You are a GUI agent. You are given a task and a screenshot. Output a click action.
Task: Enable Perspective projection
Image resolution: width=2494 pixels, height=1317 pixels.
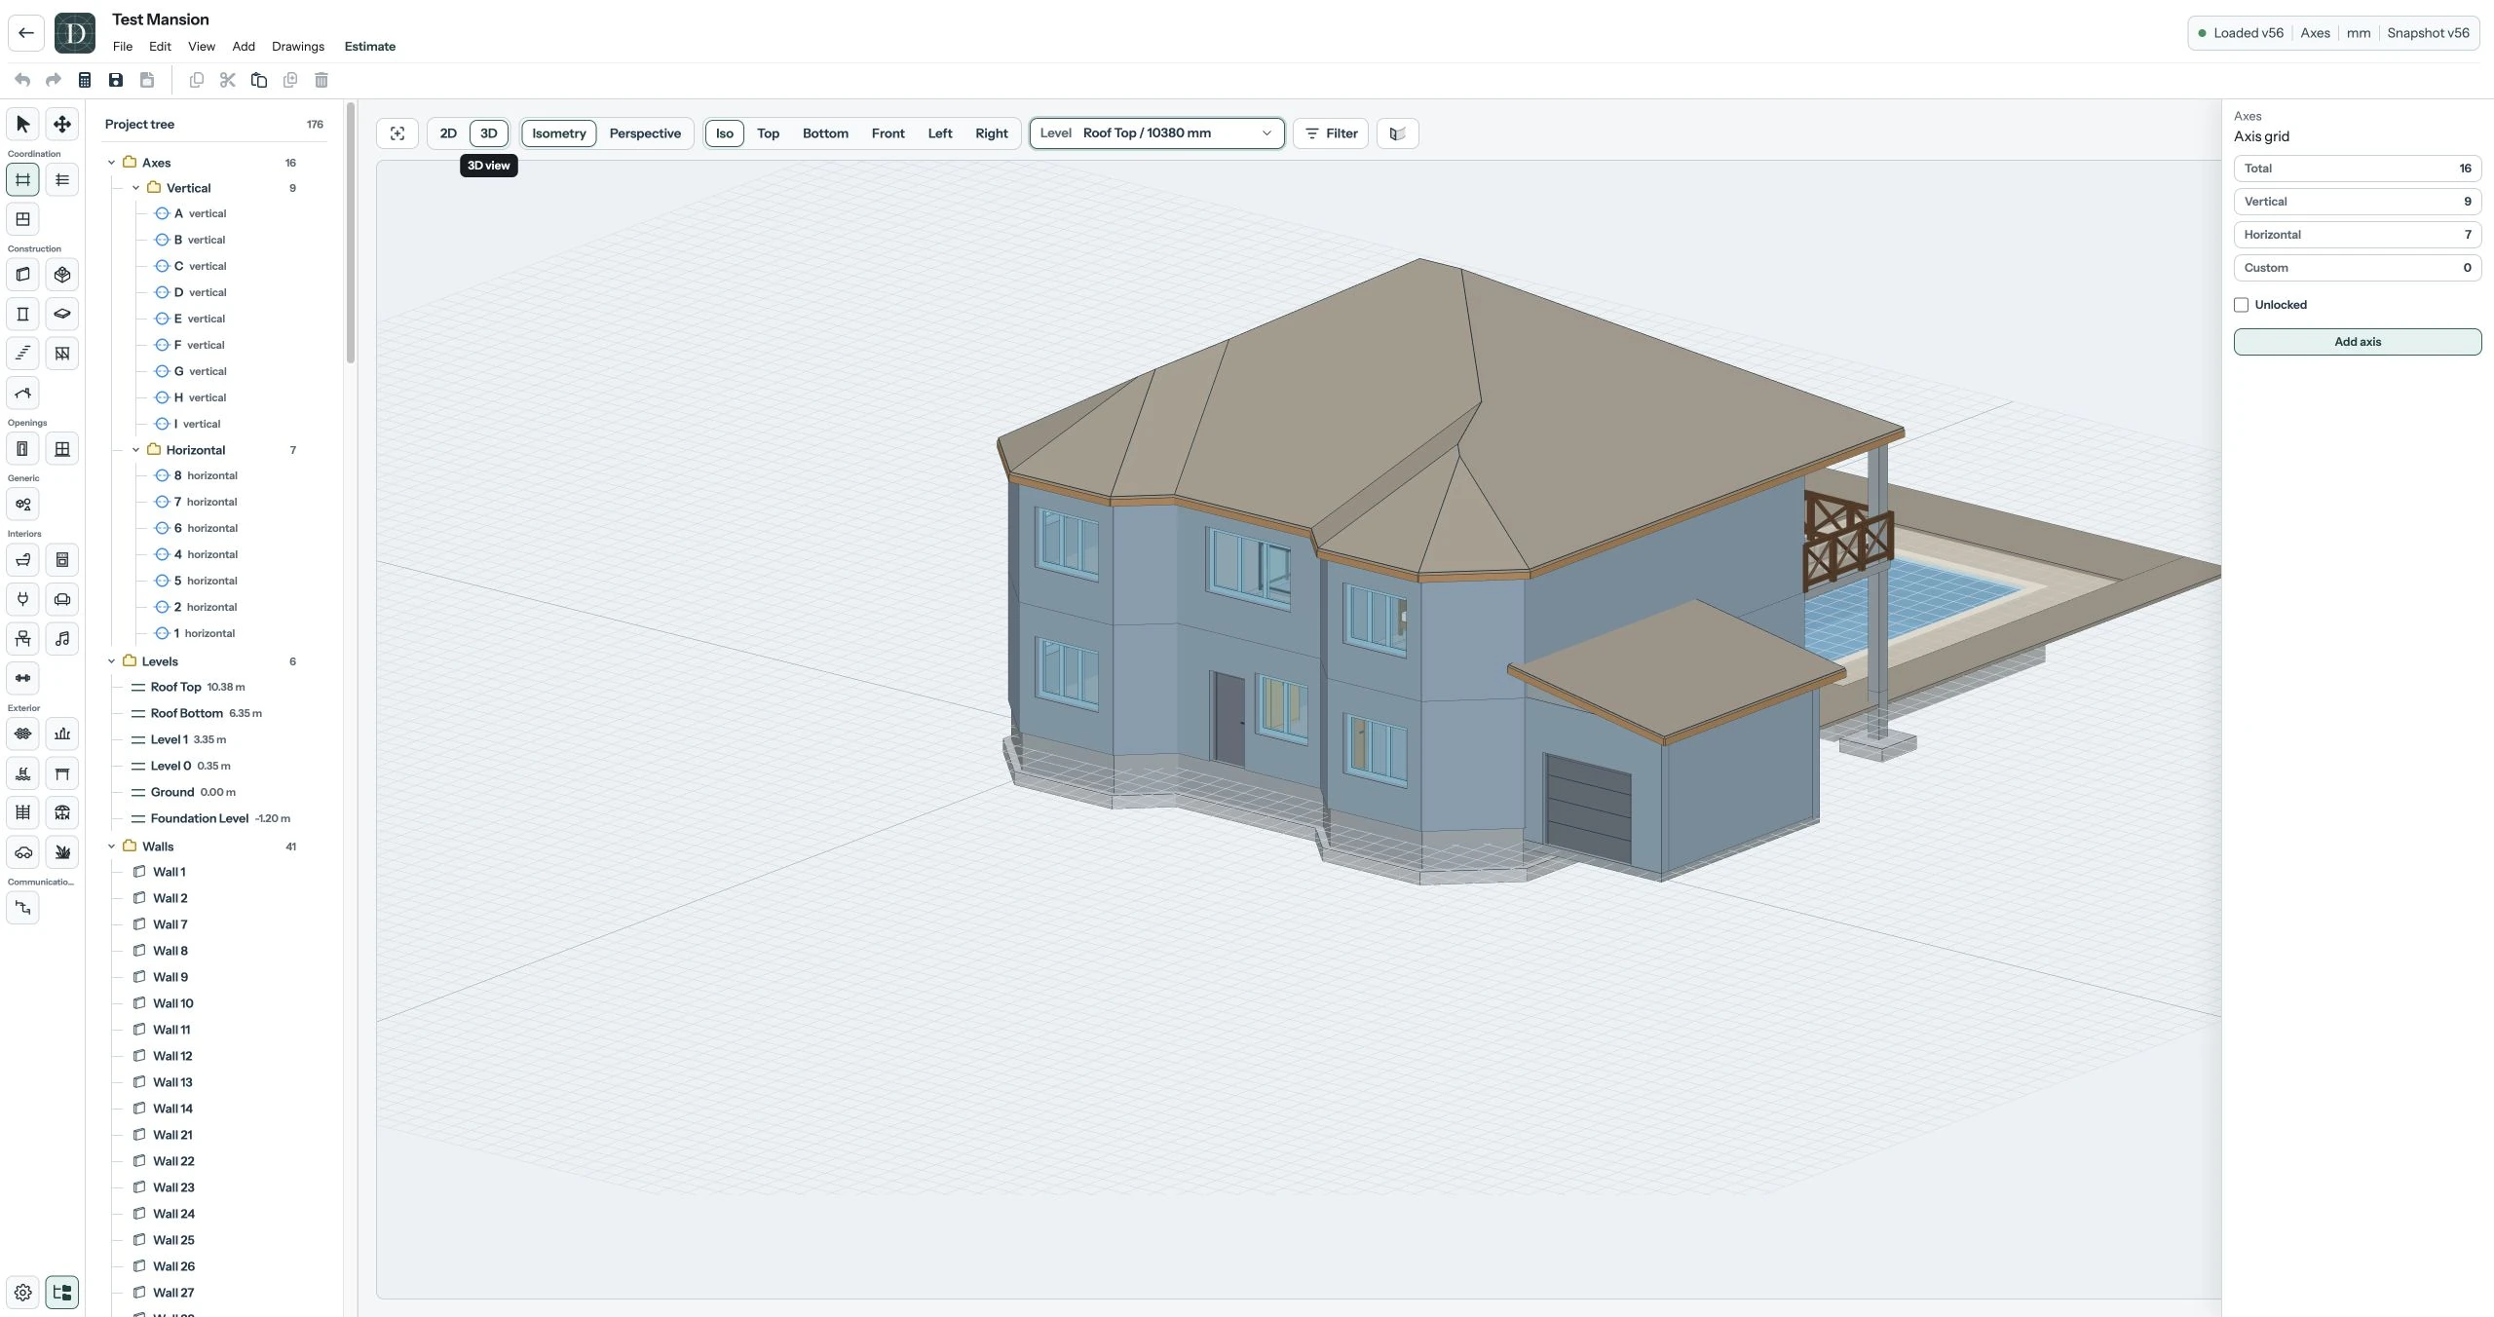tap(645, 133)
